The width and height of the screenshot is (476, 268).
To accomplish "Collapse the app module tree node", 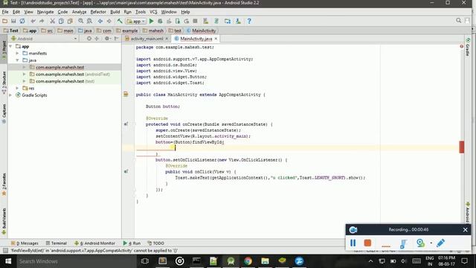I will 11,46.
